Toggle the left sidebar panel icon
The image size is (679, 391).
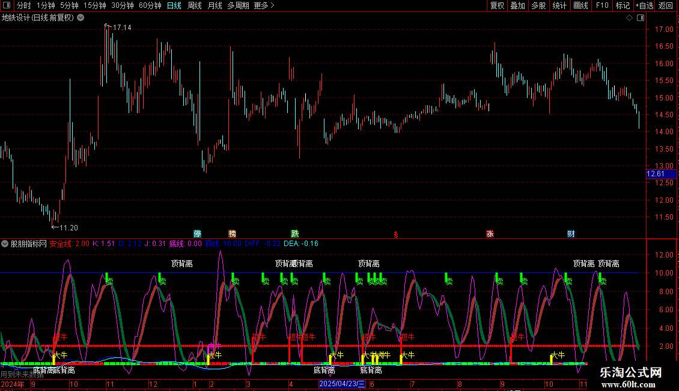(8, 5)
